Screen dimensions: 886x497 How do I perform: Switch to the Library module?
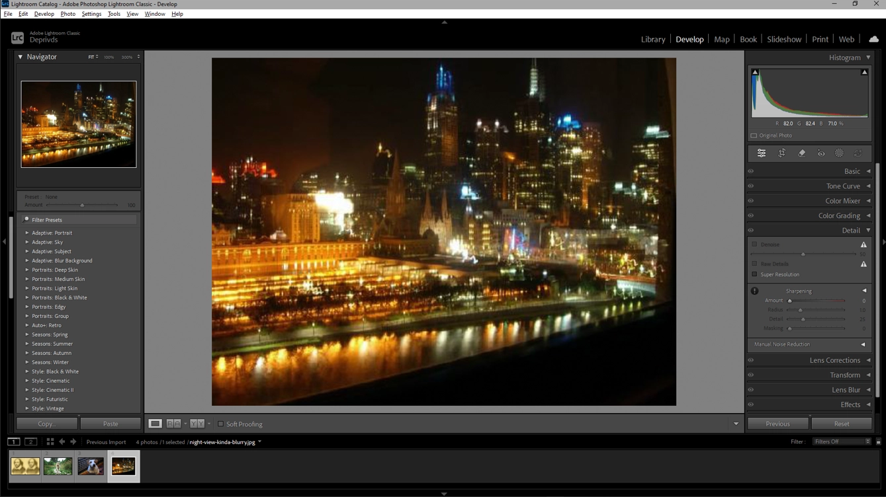click(652, 39)
